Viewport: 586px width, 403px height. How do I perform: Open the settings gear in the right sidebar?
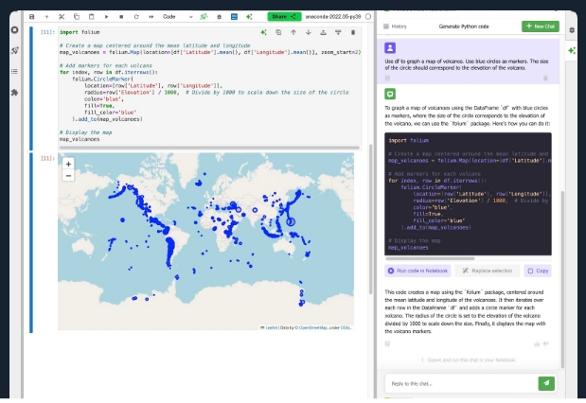tap(572, 30)
